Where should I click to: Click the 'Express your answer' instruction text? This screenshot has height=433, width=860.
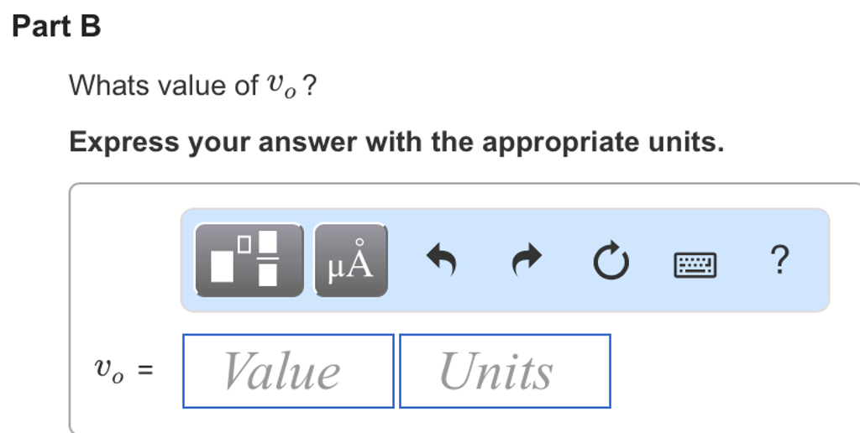coord(396,142)
